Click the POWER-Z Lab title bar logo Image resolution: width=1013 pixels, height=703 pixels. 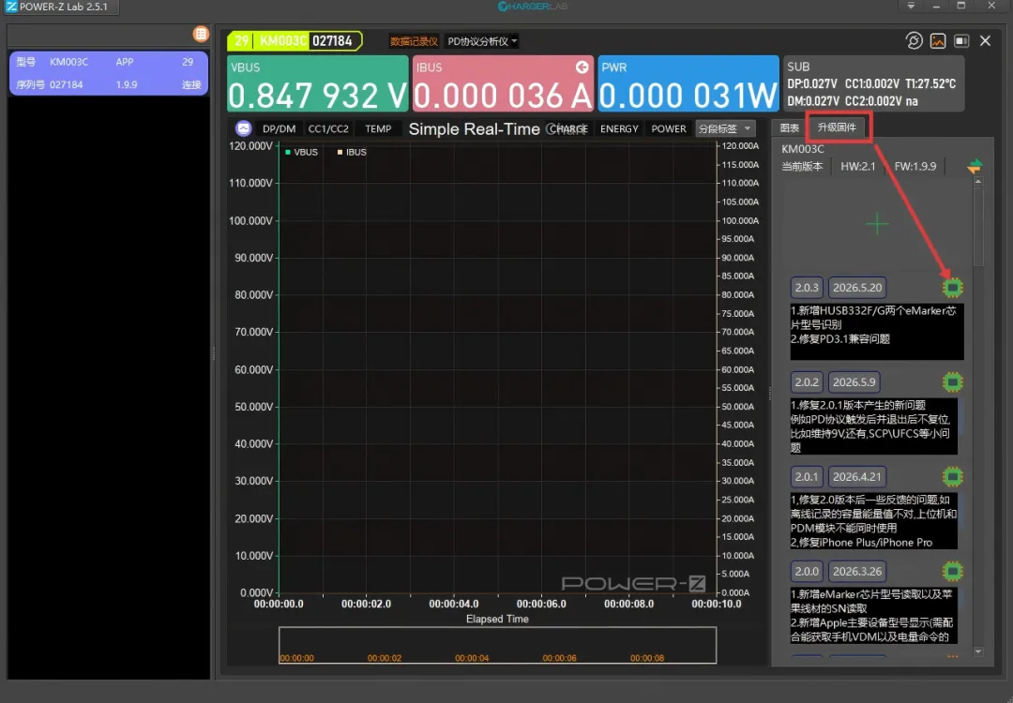(11, 7)
